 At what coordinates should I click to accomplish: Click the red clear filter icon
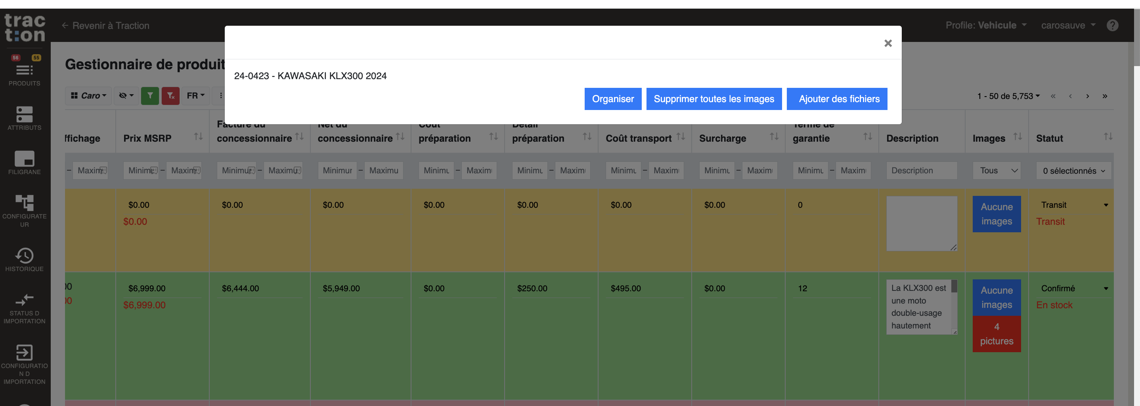click(x=170, y=95)
